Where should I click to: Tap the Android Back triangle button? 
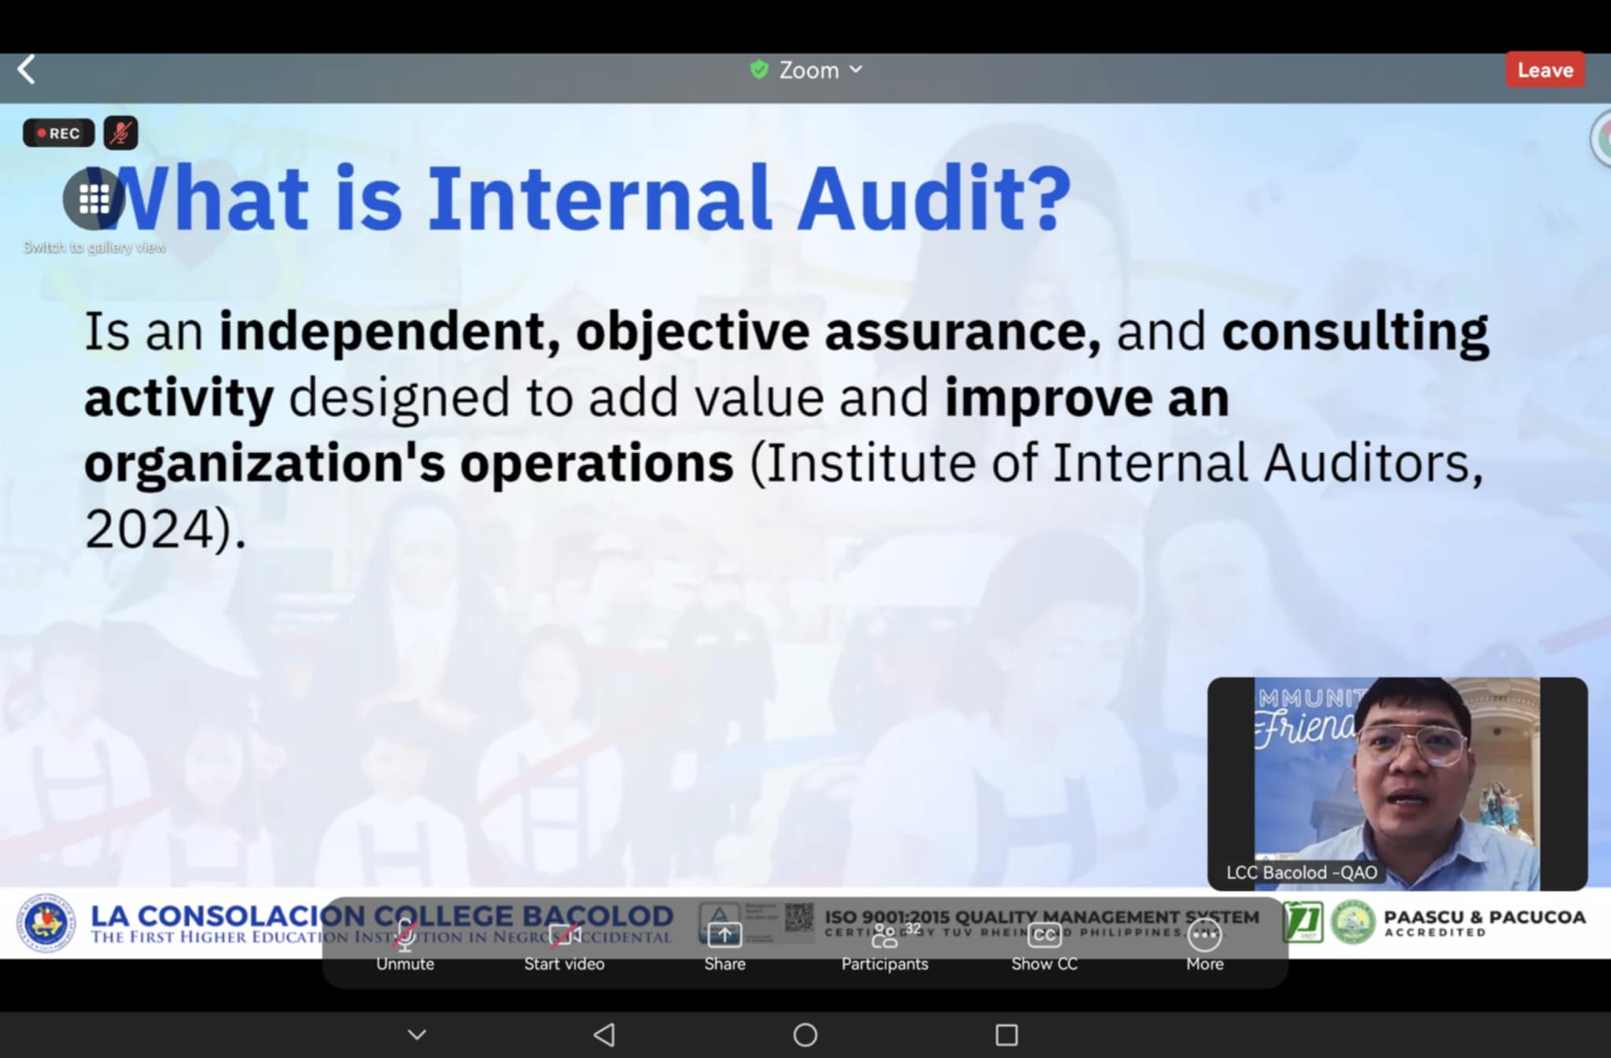point(604,1034)
